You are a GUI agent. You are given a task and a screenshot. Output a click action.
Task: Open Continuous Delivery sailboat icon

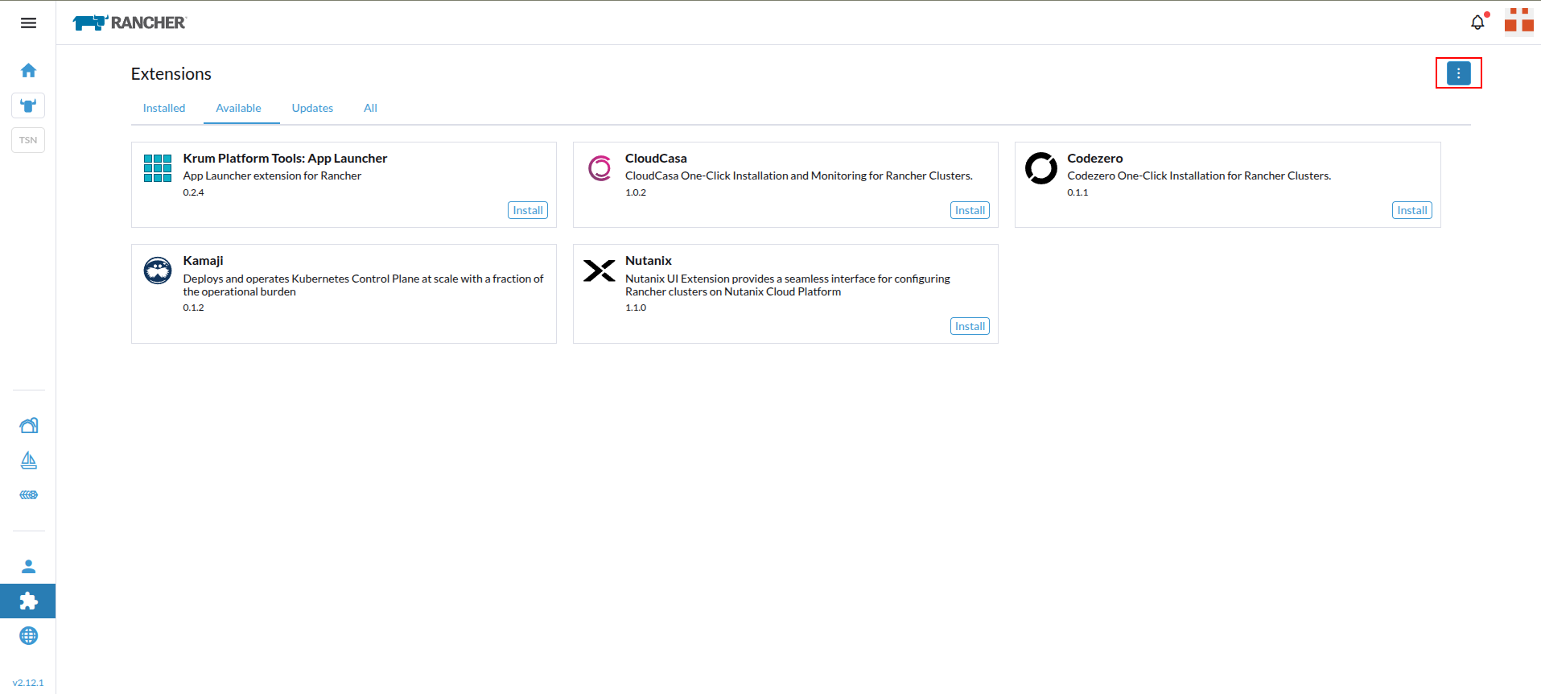(28, 460)
